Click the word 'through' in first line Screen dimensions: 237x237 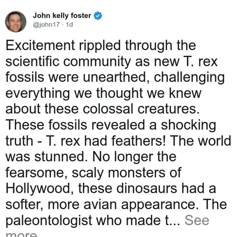(149, 45)
